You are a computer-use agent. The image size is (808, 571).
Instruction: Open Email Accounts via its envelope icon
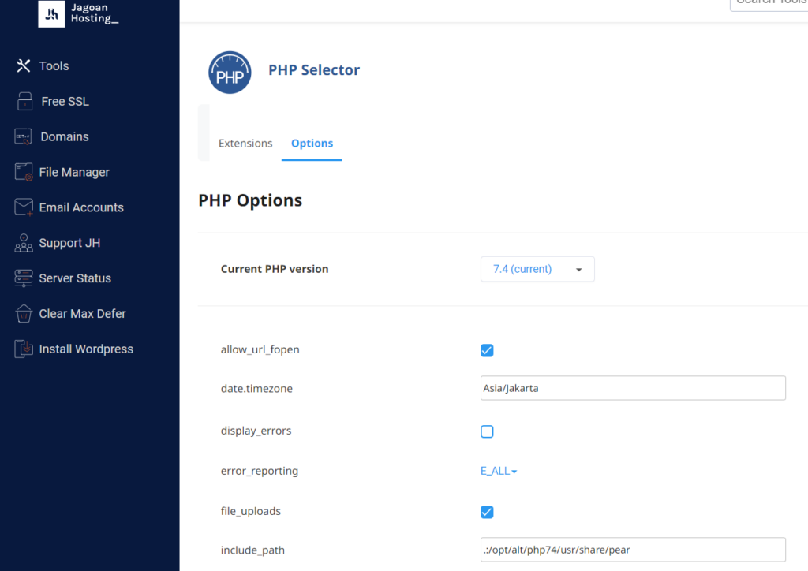click(x=24, y=207)
